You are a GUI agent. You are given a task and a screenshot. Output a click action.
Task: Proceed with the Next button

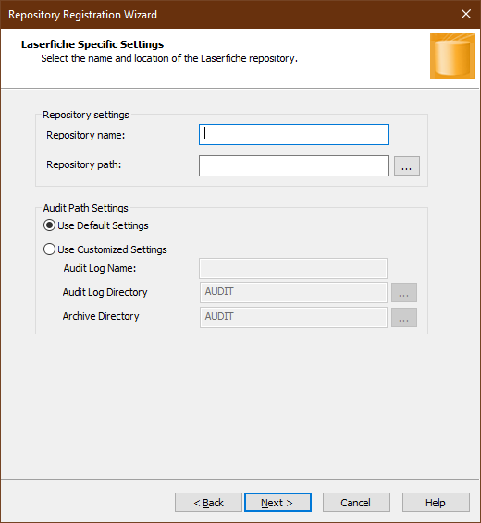(277, 503)
